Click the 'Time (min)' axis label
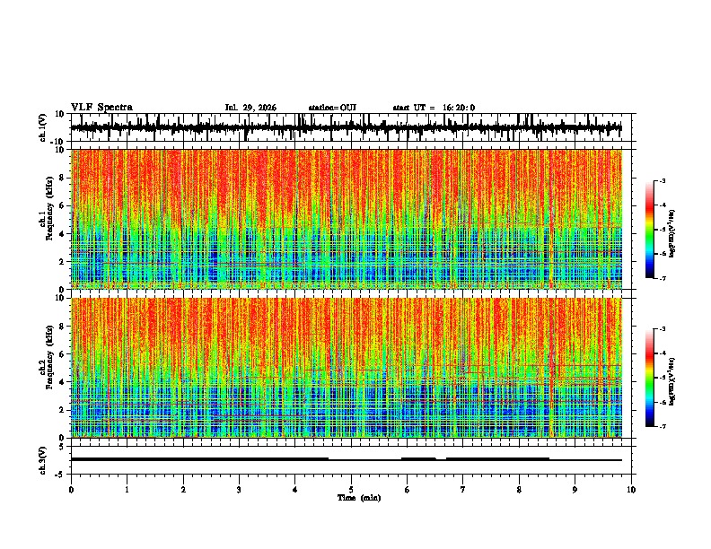Screen dimensions: 711x549 tap(359, 498)
